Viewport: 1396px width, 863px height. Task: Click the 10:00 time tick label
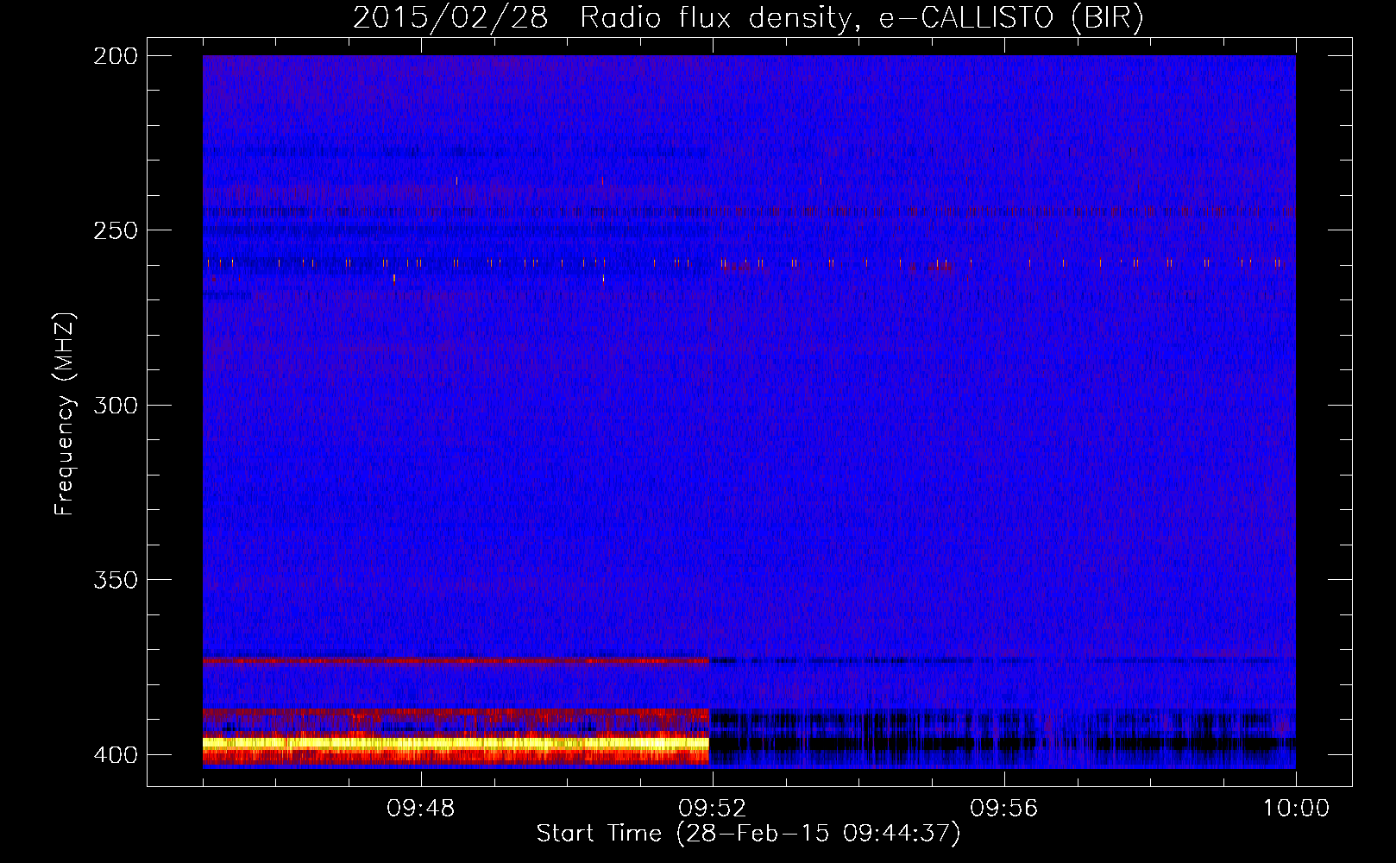(1296, 809)
